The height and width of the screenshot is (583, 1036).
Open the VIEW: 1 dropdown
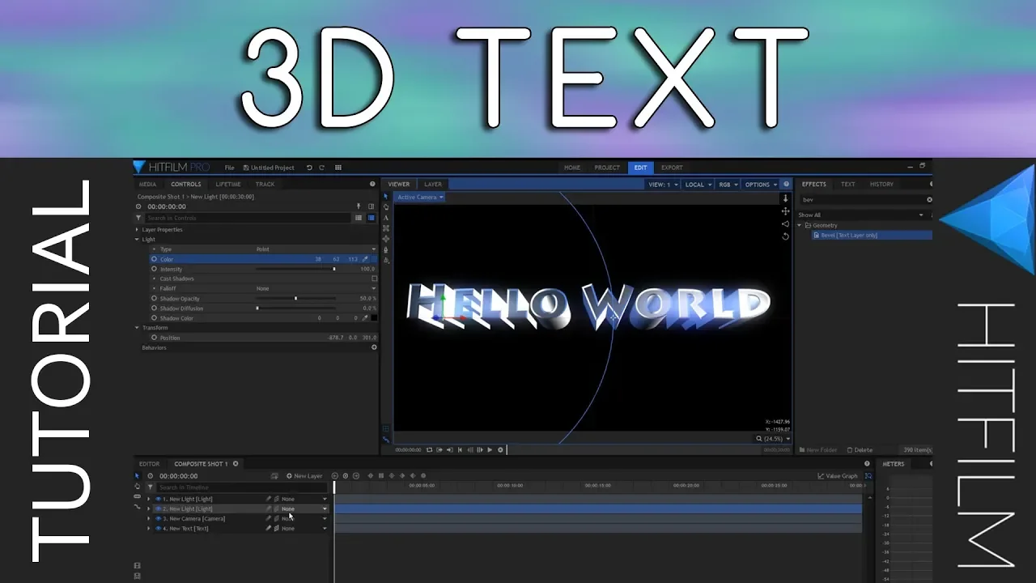pos(663,185)
